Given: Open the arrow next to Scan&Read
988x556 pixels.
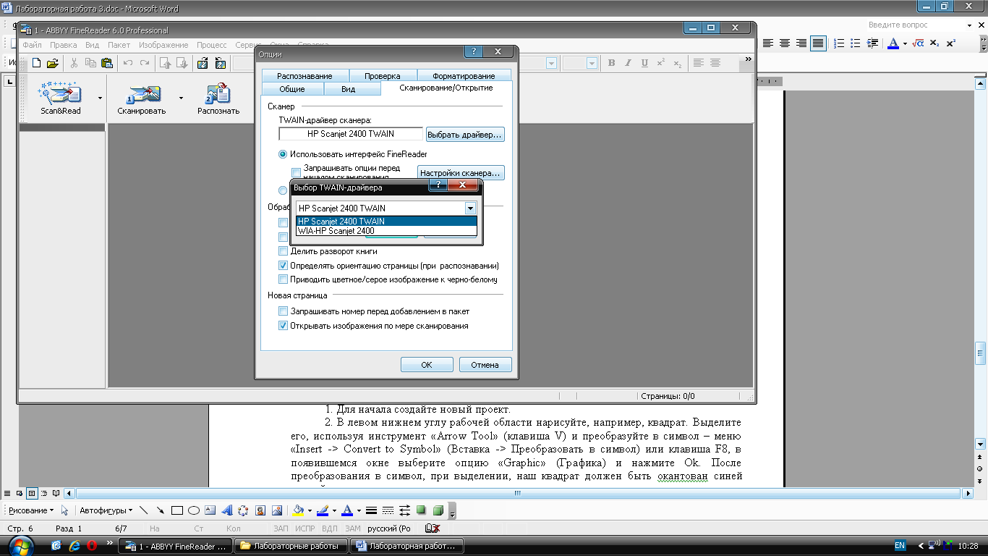Looking at the screenshot, I should tap(100, 97).
